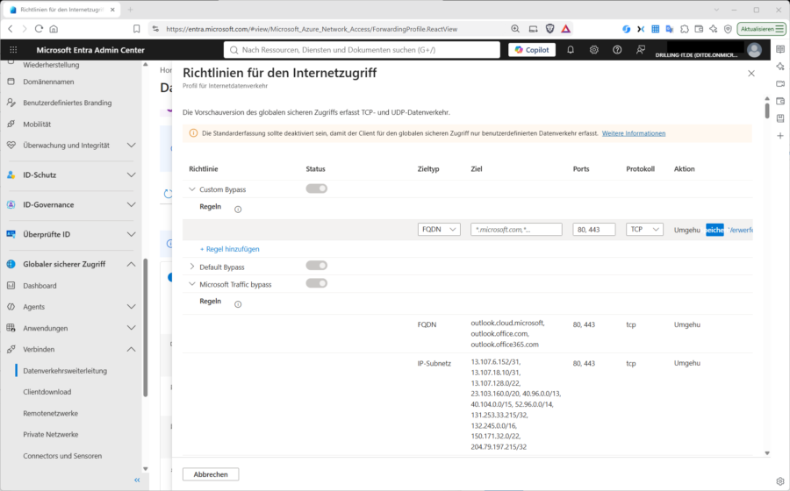
Task: Open the TCP protocol dropdown
Action: [x=644, y=230]
